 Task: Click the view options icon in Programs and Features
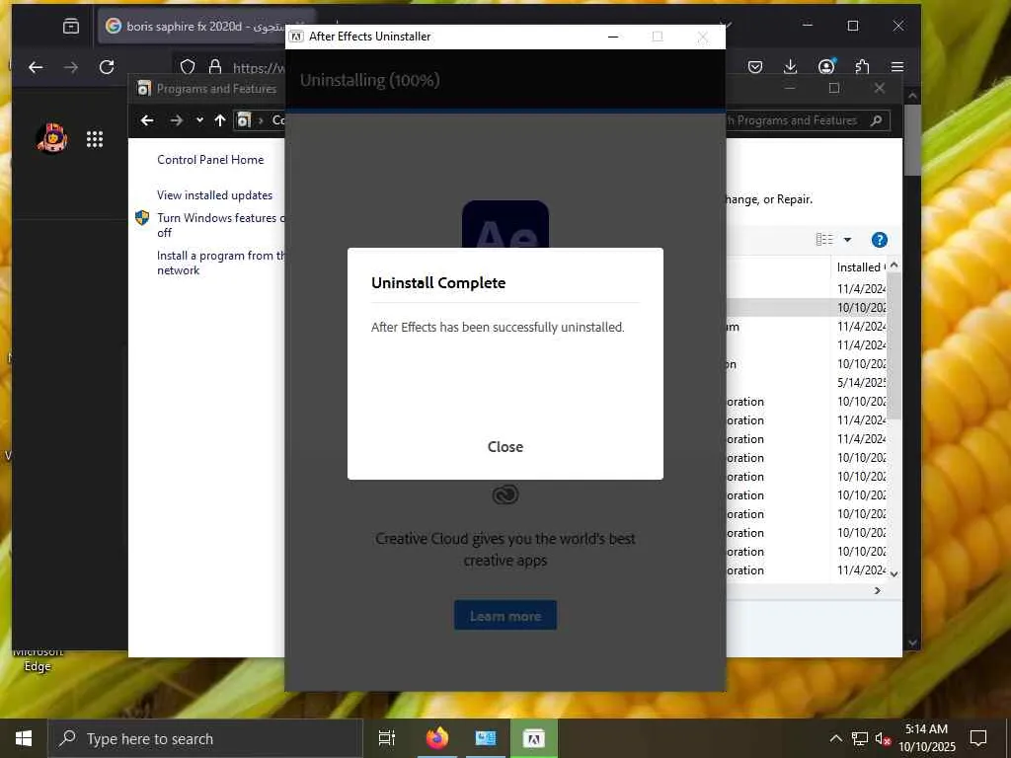tap(824, 239)
